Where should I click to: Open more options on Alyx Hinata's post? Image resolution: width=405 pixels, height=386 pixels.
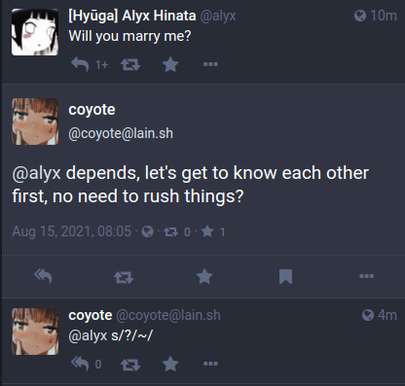[x=210, y=64]
